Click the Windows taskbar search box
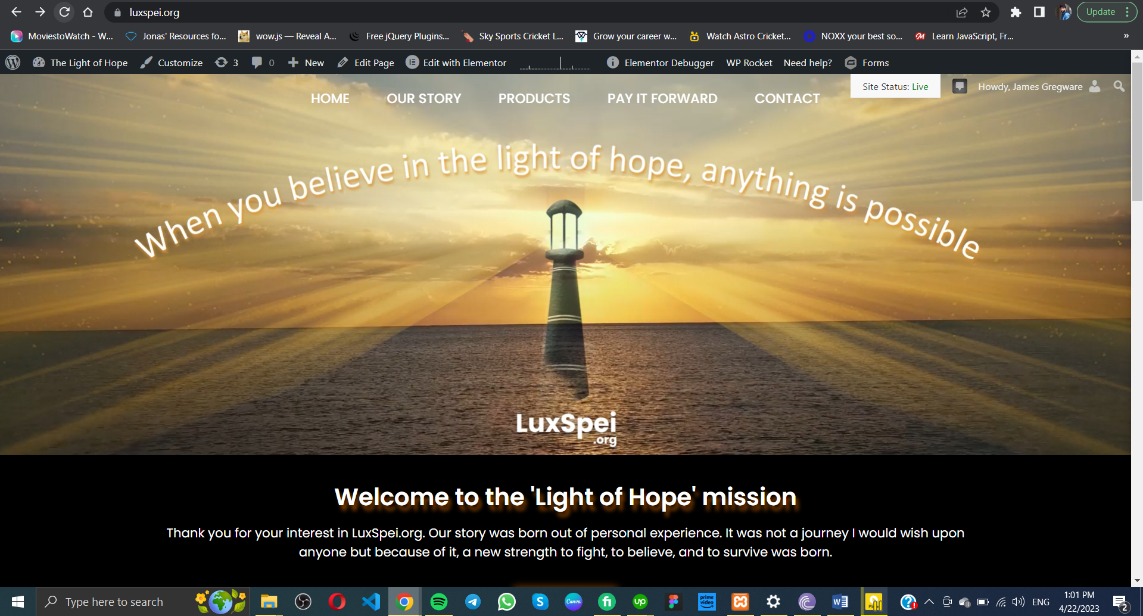1143x616 pixels. tap(114, 602)
